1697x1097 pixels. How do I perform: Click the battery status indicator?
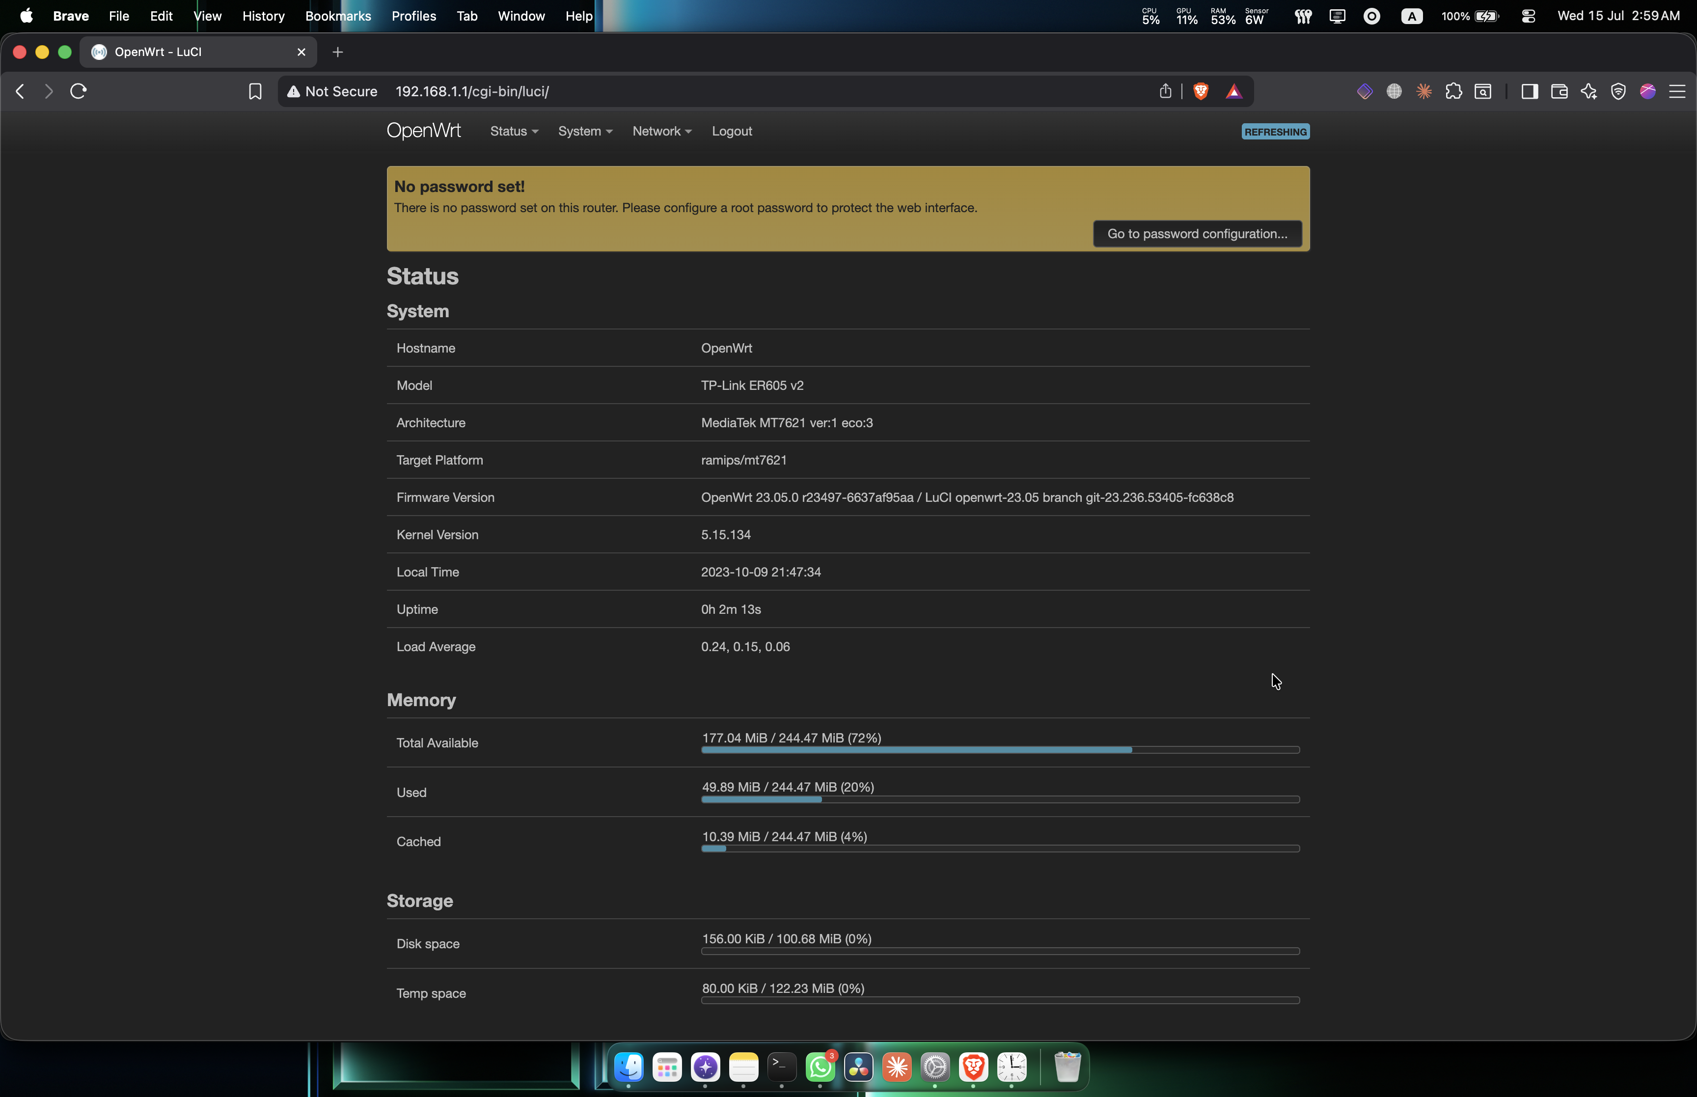tap(1471, 16)
